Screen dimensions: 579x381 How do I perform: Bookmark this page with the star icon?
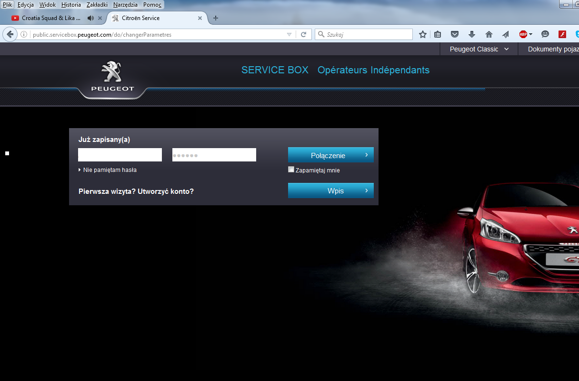pyautogui.click(x=422, y=34)
